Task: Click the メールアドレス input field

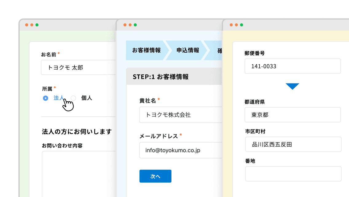Action: point(180,150)
